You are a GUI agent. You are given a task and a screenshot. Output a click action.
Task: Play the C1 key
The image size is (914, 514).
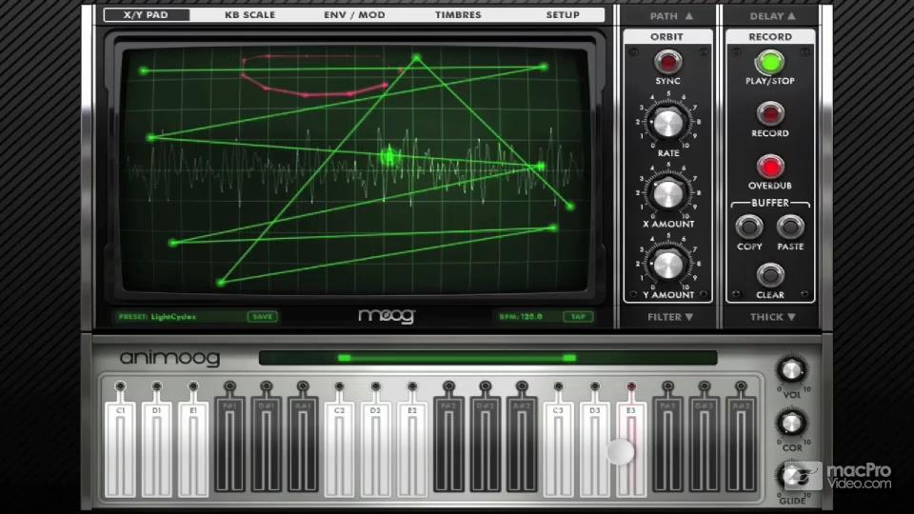tap(120, 448)
